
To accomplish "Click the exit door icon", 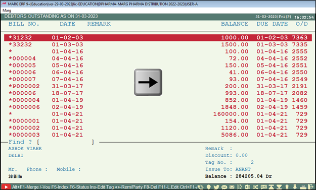I will (311, 187).
